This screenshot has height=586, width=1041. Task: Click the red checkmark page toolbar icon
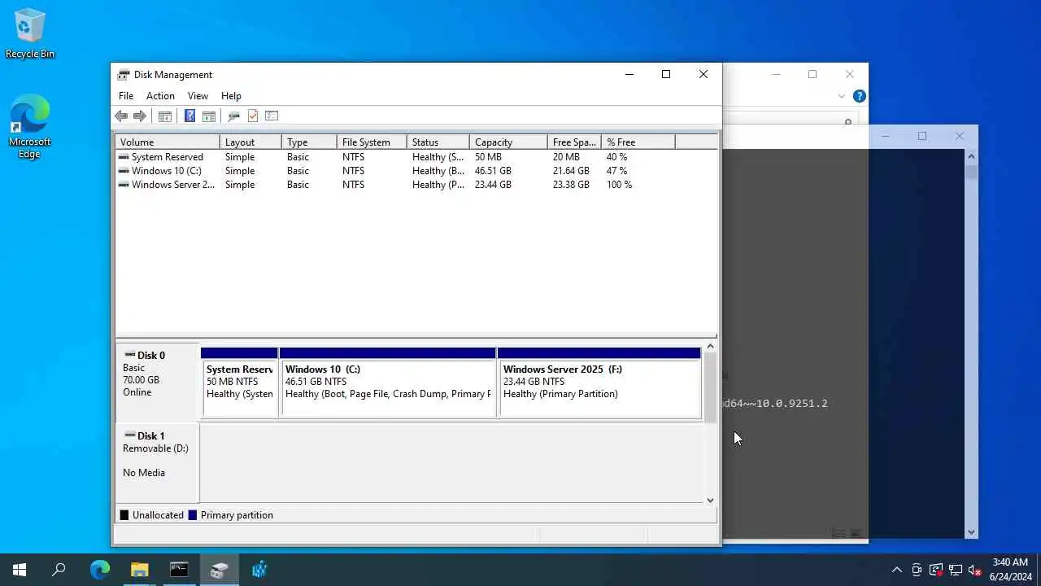[253, 116]
